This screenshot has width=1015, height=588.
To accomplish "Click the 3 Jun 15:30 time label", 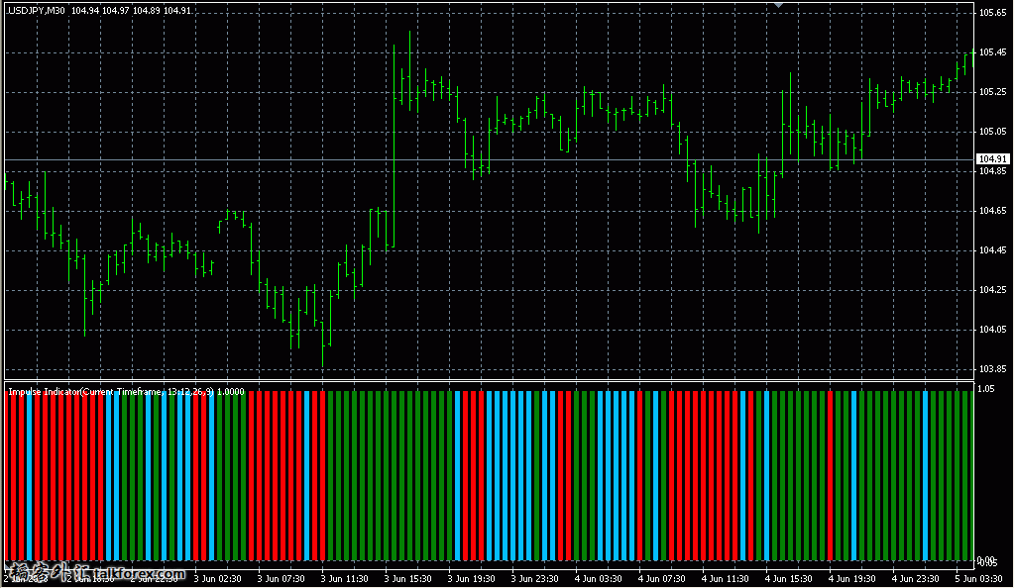I will (x=407, y=579).
